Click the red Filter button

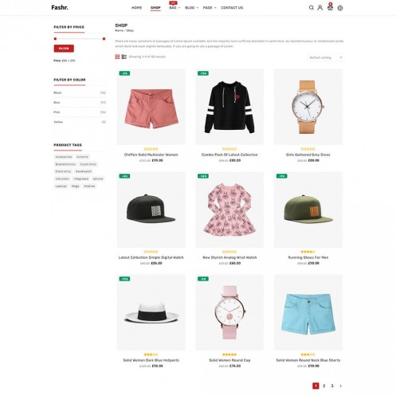(64, 49)
